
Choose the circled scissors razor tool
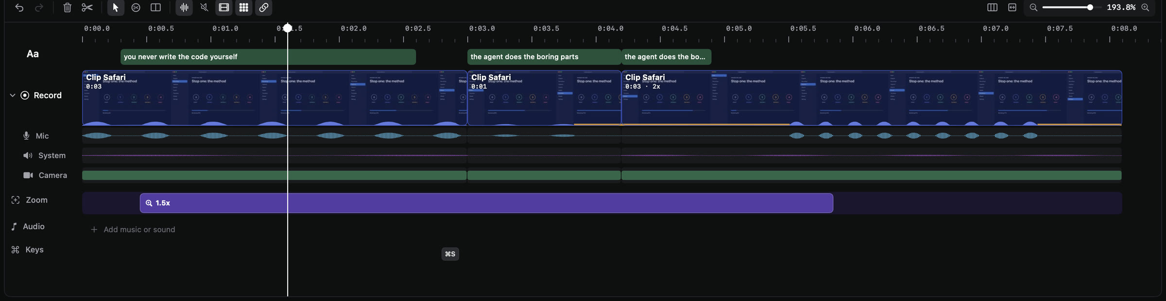136,7
